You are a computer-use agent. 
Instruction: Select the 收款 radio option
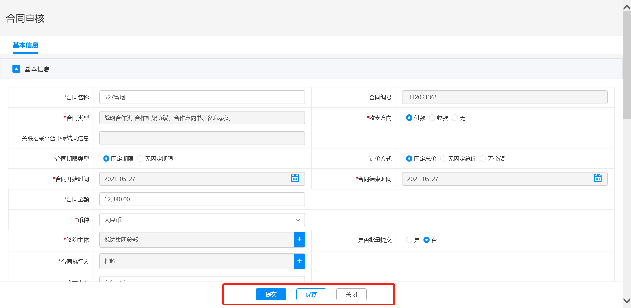tap(432, 118)
